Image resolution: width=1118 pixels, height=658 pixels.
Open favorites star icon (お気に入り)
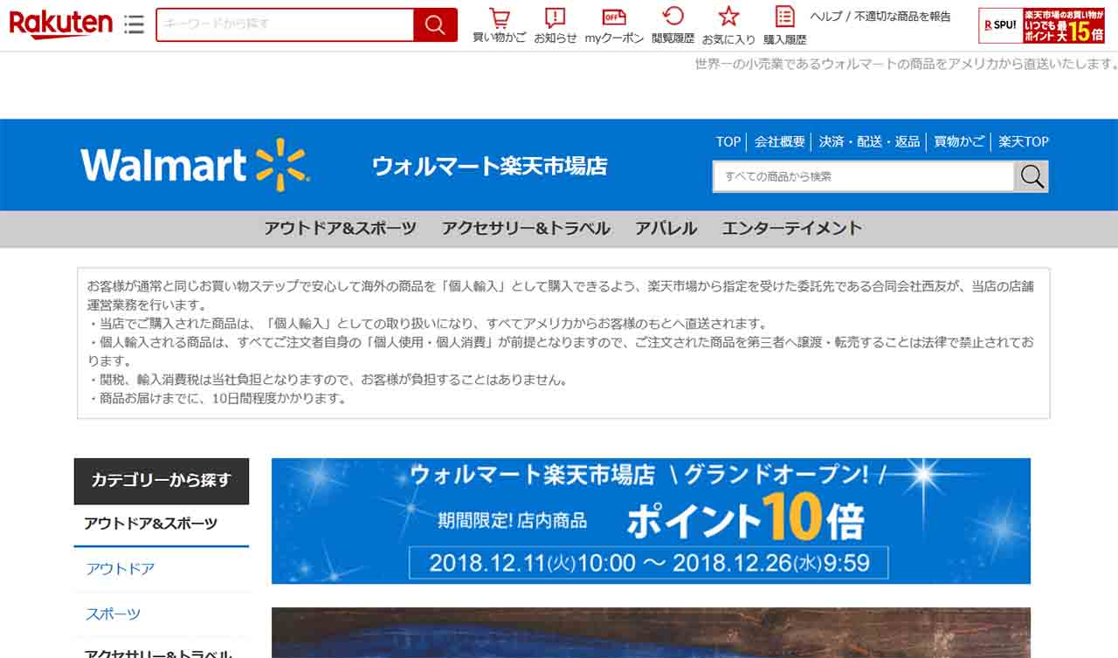pyautogui.click(x=728, y=17)
